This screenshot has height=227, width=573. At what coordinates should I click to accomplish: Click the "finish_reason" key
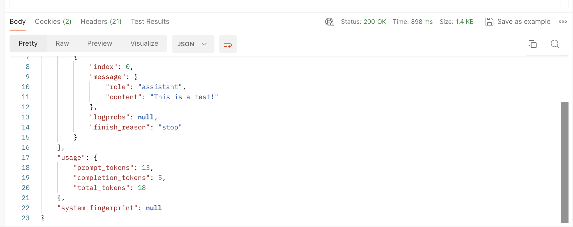tap(119, 127)
